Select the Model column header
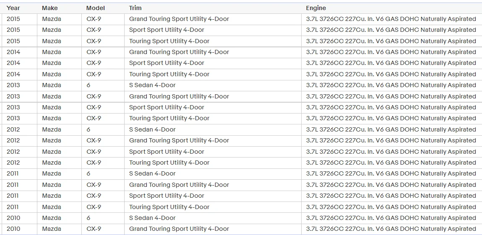The height and width of the screenshot is (235, 482). 95,8
